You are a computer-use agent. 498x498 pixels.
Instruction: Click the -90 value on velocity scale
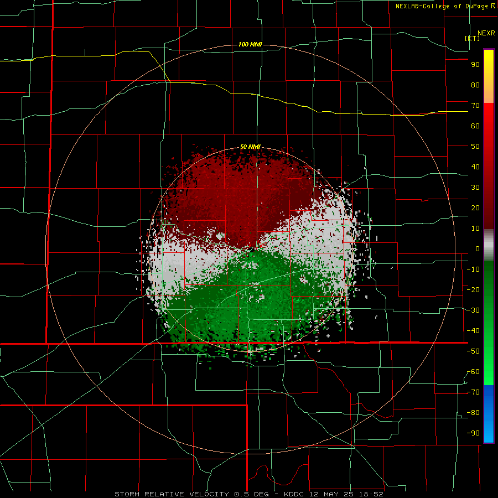pyautogui.click(x=473, y=433)
